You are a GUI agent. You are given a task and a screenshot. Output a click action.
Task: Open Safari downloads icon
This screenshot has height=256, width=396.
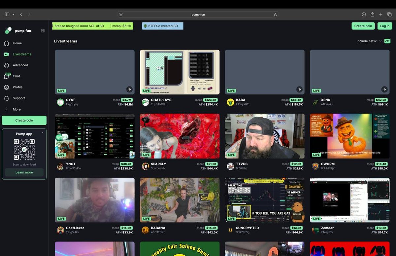coord(364,15)
